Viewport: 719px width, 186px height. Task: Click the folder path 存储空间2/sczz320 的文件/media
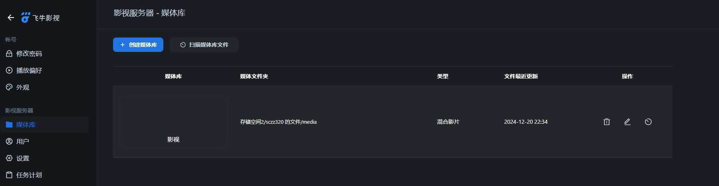pos(278,122)
